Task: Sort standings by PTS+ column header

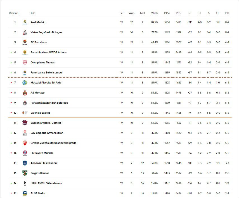Action: point(167,13)
